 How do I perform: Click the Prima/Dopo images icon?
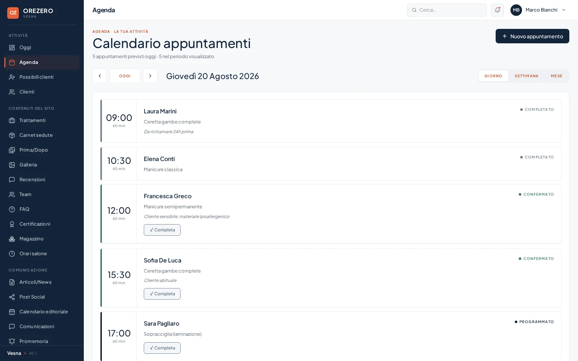(x=12, y=150)
